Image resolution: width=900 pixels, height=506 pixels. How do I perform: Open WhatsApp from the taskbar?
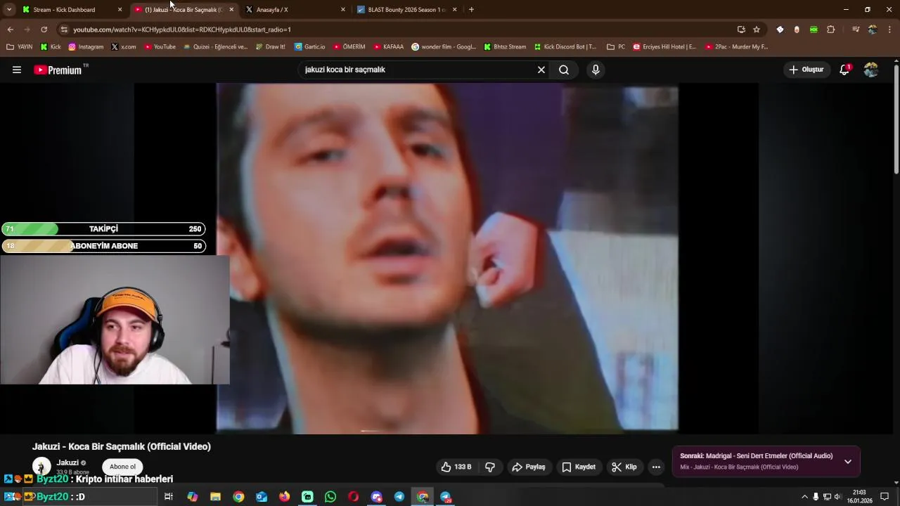tap(330, 497)
